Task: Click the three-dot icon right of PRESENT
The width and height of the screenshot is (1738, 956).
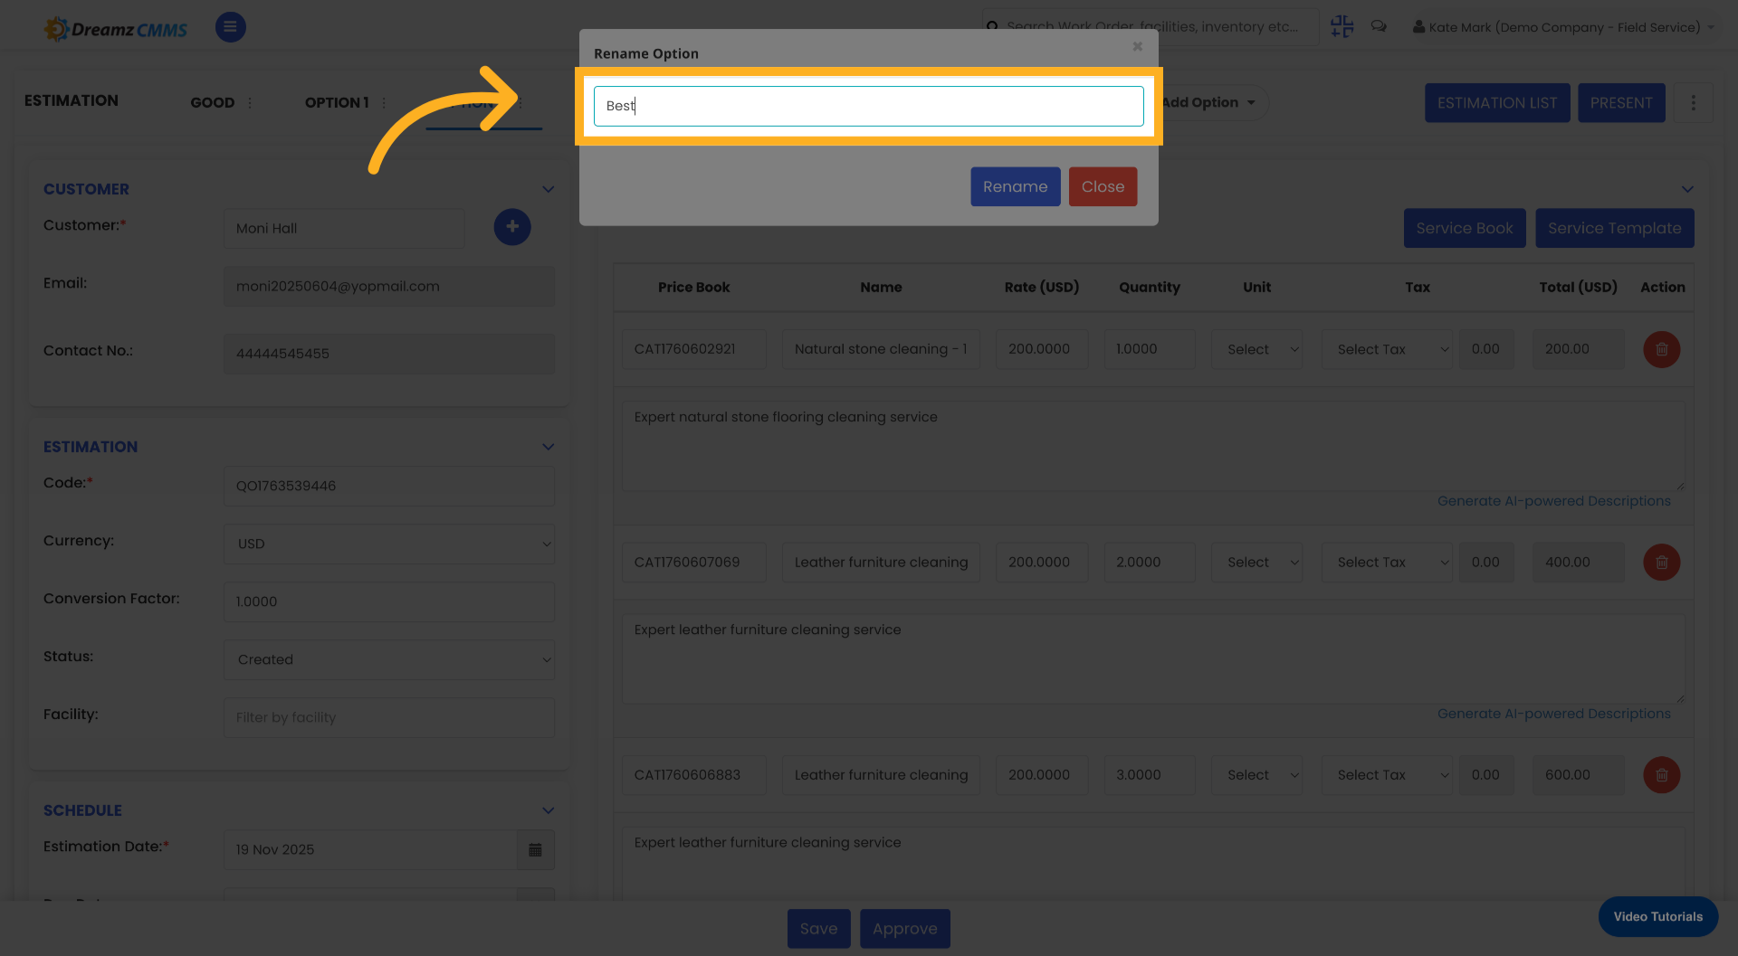Action: [1693, 102]
